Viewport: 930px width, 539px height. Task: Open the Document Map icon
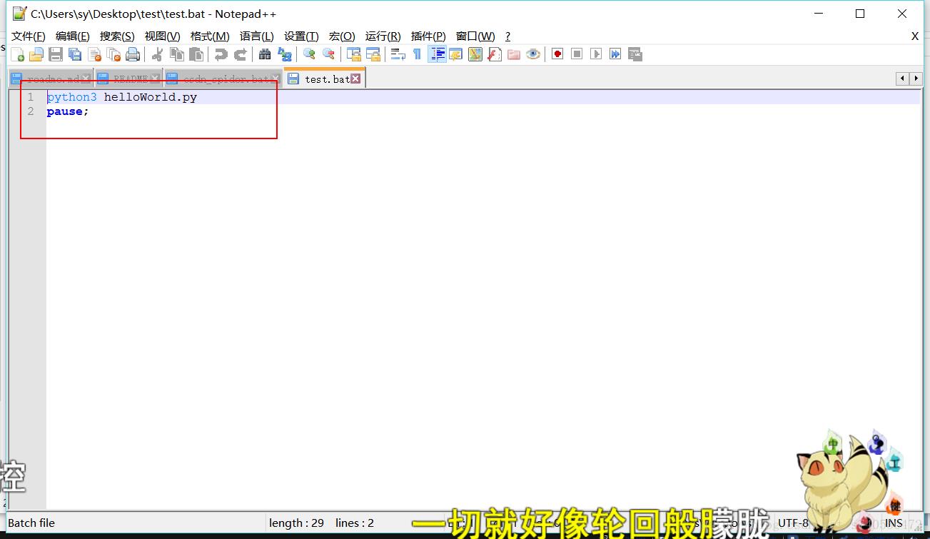475,54
